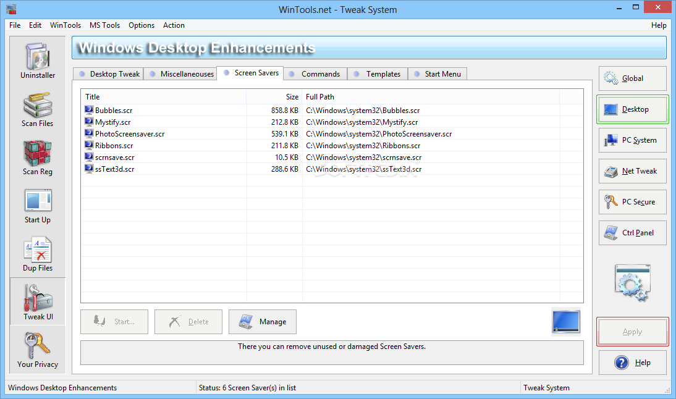This screenshot has height=399, width=676.
Task: Click the Start... button
Action: [114, 322]
